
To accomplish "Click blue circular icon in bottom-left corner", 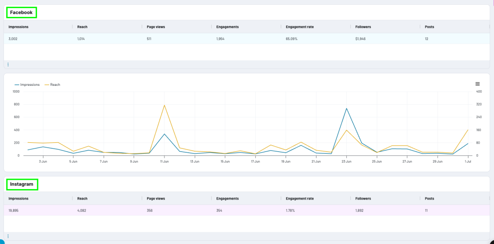I will tap(1, 241).
